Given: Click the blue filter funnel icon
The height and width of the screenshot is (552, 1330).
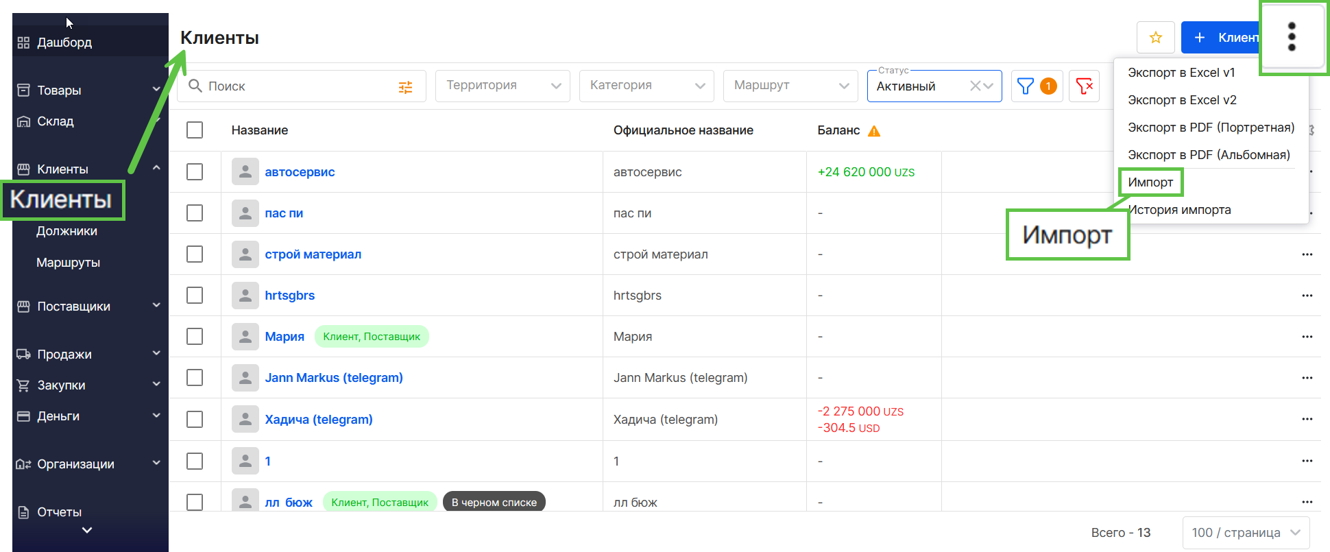Looking at the screenshot, I should 1026,86.
